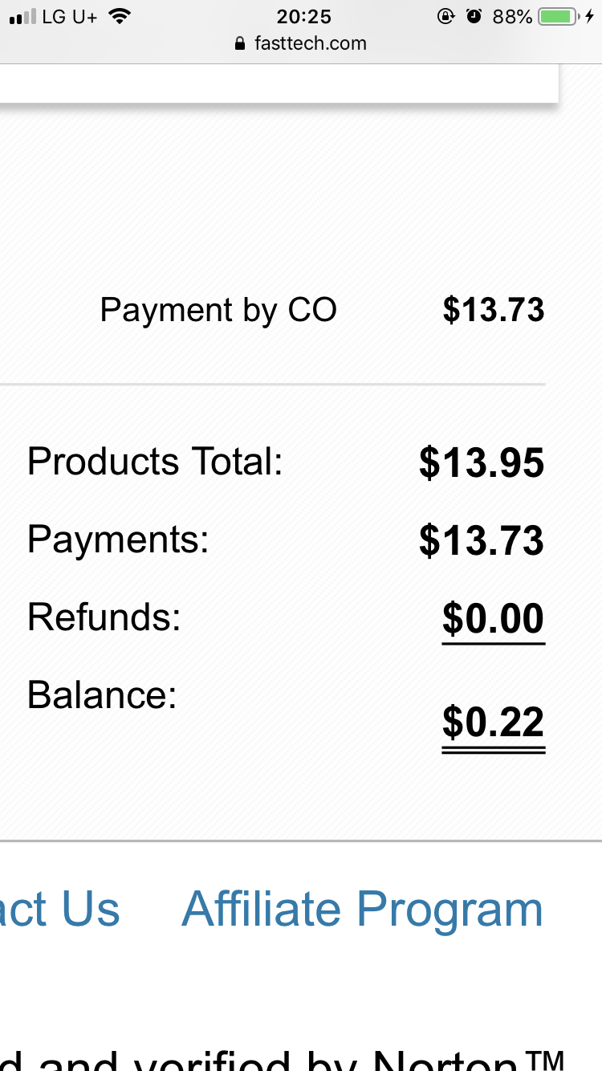Click the Payment by CO label
The image size is (602, 1071).
click(x=218, y=310)
